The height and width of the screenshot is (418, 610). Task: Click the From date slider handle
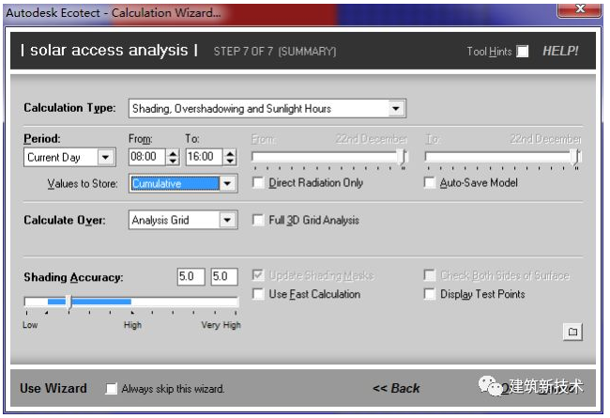point(404,157)
